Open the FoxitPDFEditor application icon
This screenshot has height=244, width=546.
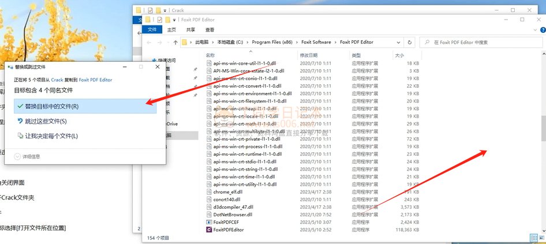209,230
